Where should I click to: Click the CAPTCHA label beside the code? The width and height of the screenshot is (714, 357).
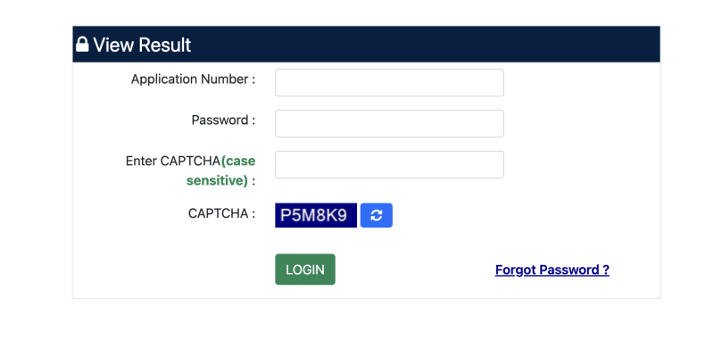tap(221, 213)
